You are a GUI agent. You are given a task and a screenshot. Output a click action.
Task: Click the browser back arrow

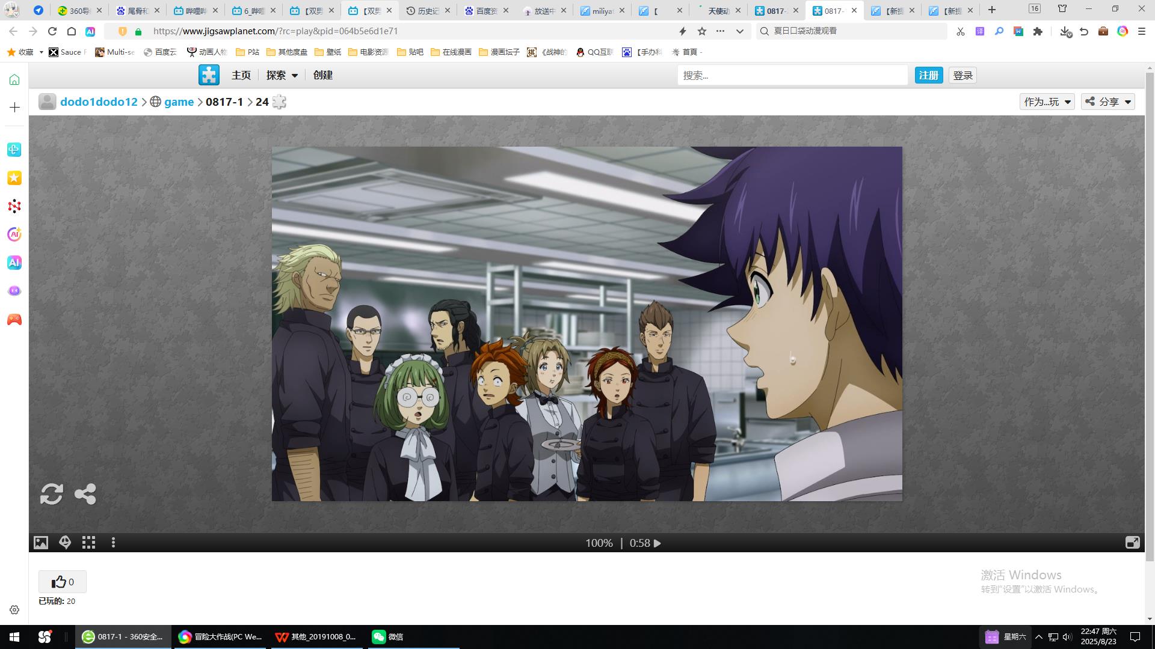13,31
